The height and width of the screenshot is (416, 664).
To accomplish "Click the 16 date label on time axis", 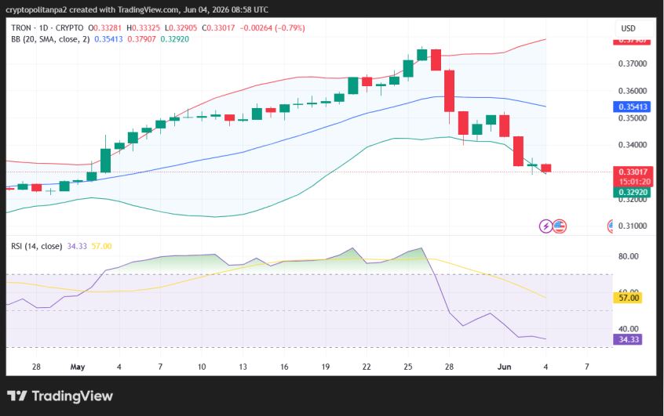I will tap(284, 367).
